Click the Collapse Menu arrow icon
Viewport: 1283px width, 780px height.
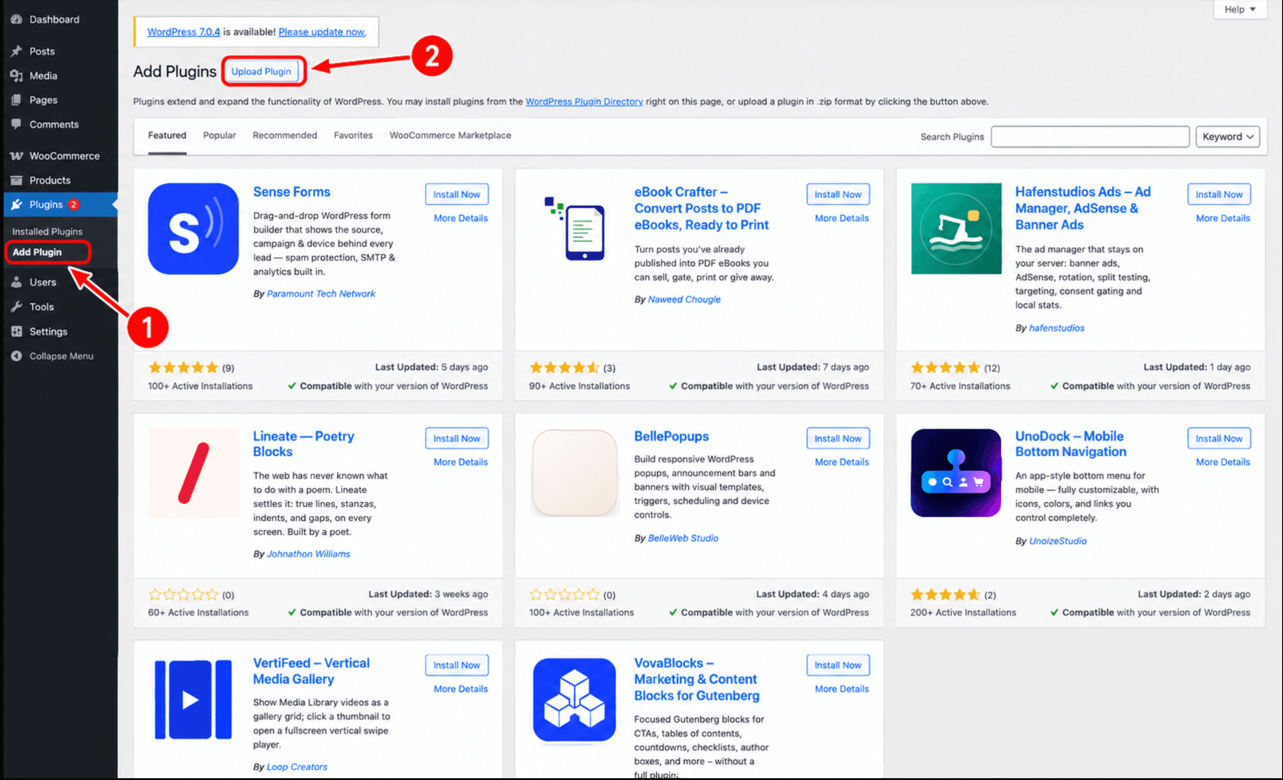pos(17,356)
